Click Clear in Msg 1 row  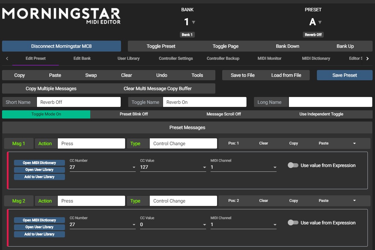click(x=263, y=143)
